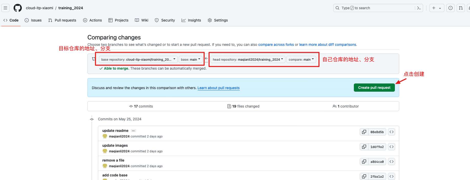The height and width of the screenshot is (180, 470).
Task: Open 'learn more about diff comparisons' link
Action: coord(328,45)
